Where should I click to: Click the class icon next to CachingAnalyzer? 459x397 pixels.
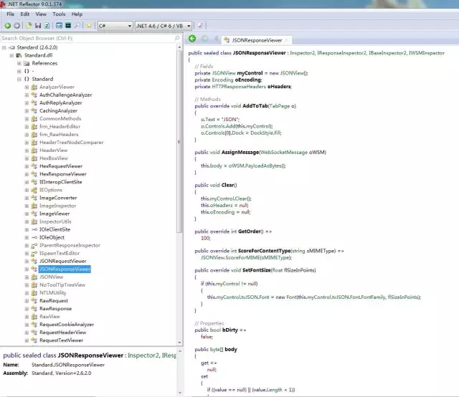click(34, 110)
